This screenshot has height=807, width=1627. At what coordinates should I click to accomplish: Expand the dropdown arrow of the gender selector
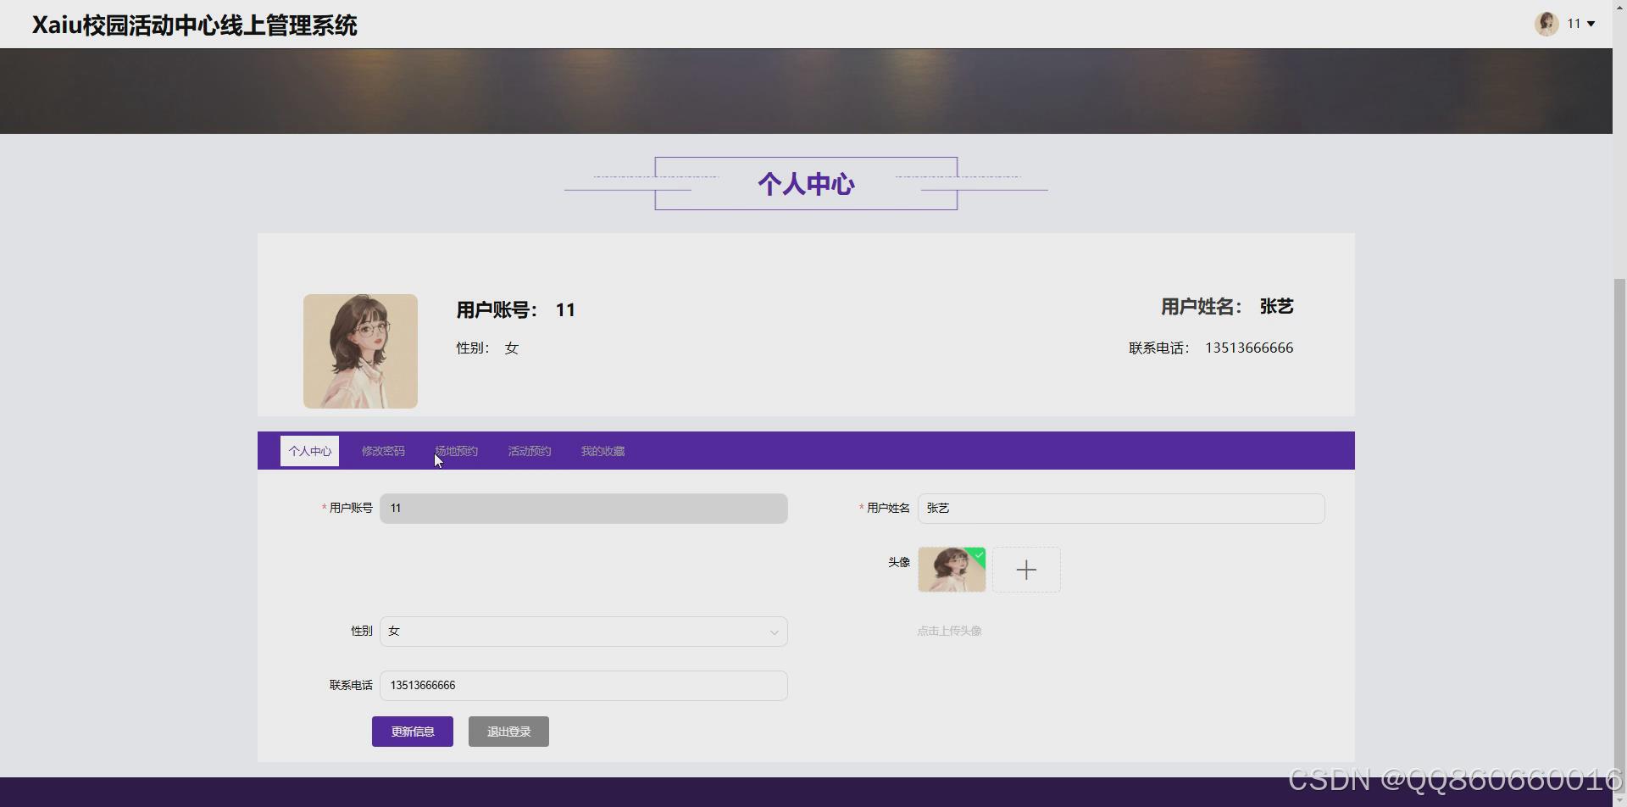774,632
